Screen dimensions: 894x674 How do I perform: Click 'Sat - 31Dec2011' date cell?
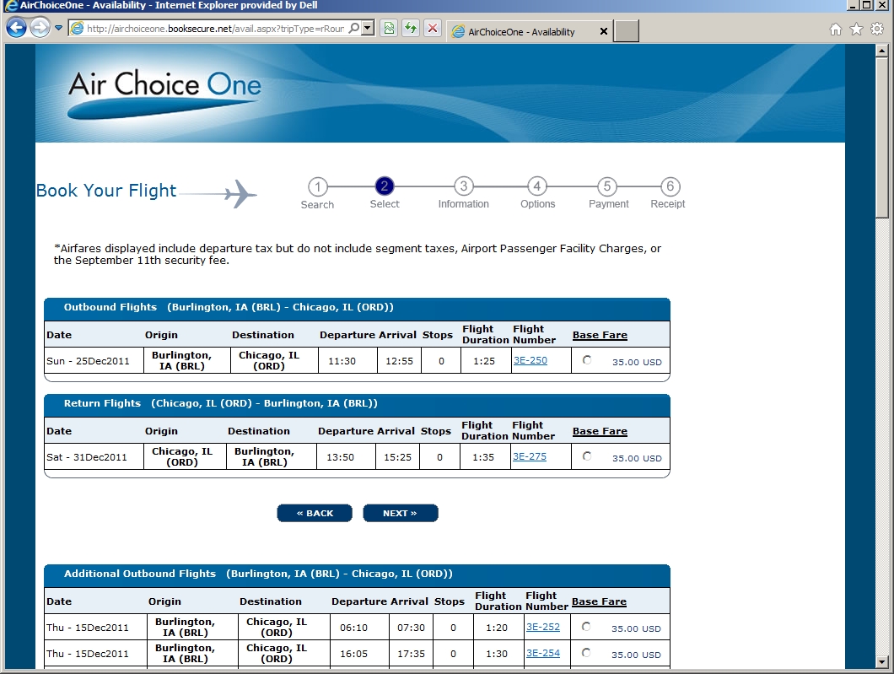pyautogui.click(x=94, y=457)
